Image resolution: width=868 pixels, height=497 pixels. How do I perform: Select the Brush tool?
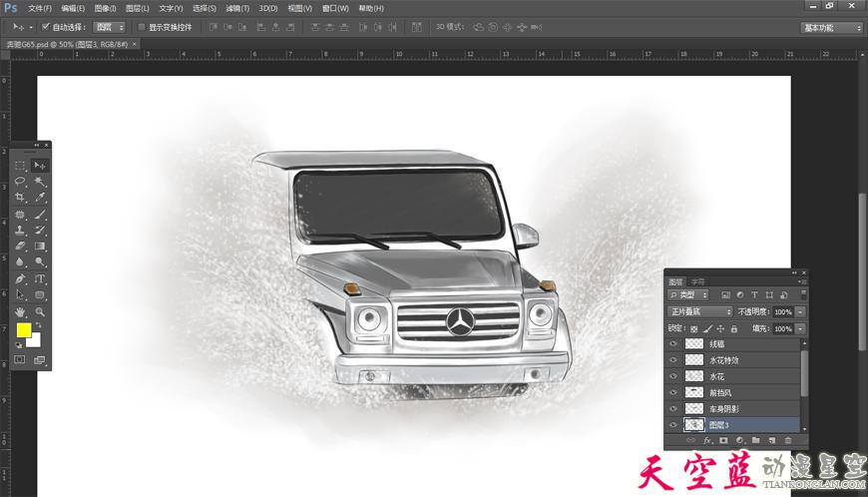point(39,215)
